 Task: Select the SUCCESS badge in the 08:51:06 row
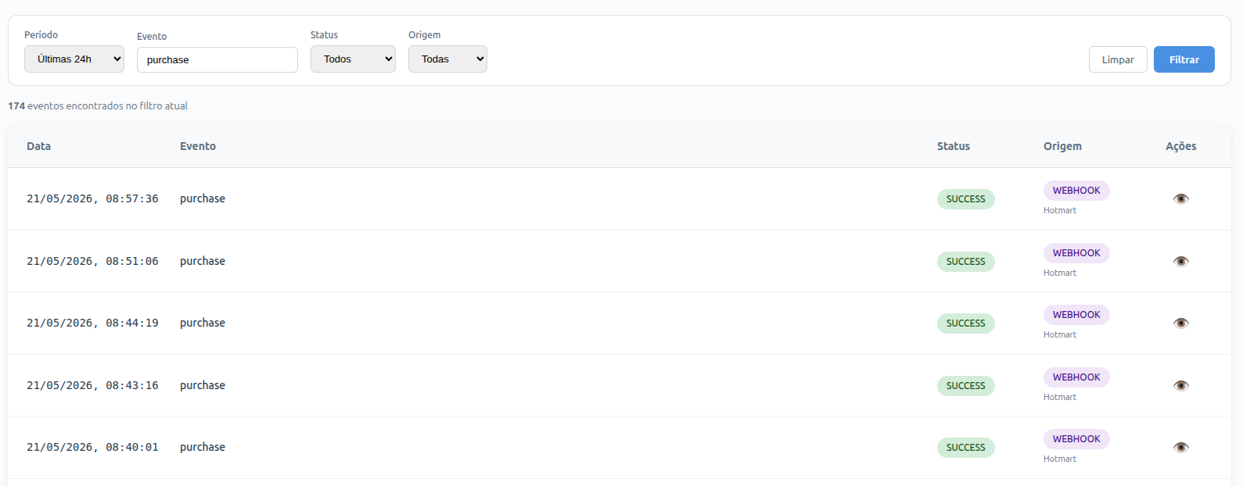(x=966, y=262)
